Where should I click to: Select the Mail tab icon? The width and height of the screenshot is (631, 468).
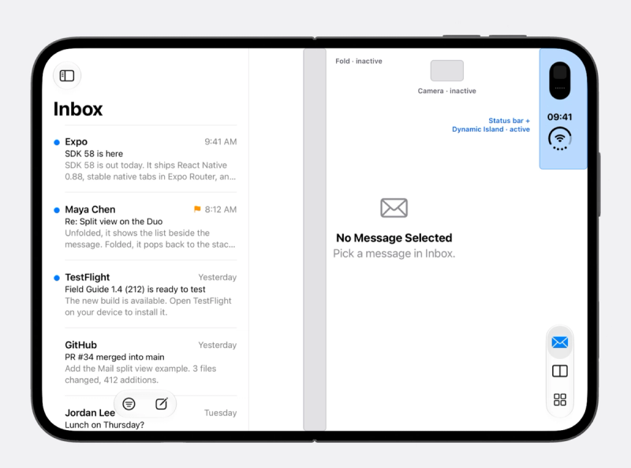click(x=560, y=343)
